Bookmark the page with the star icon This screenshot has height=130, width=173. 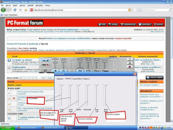(x=133, y=10)
